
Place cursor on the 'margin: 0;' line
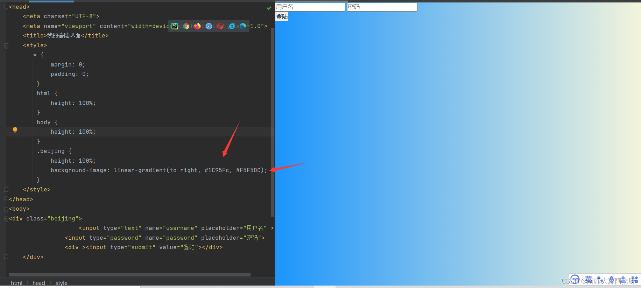(68, 65)
